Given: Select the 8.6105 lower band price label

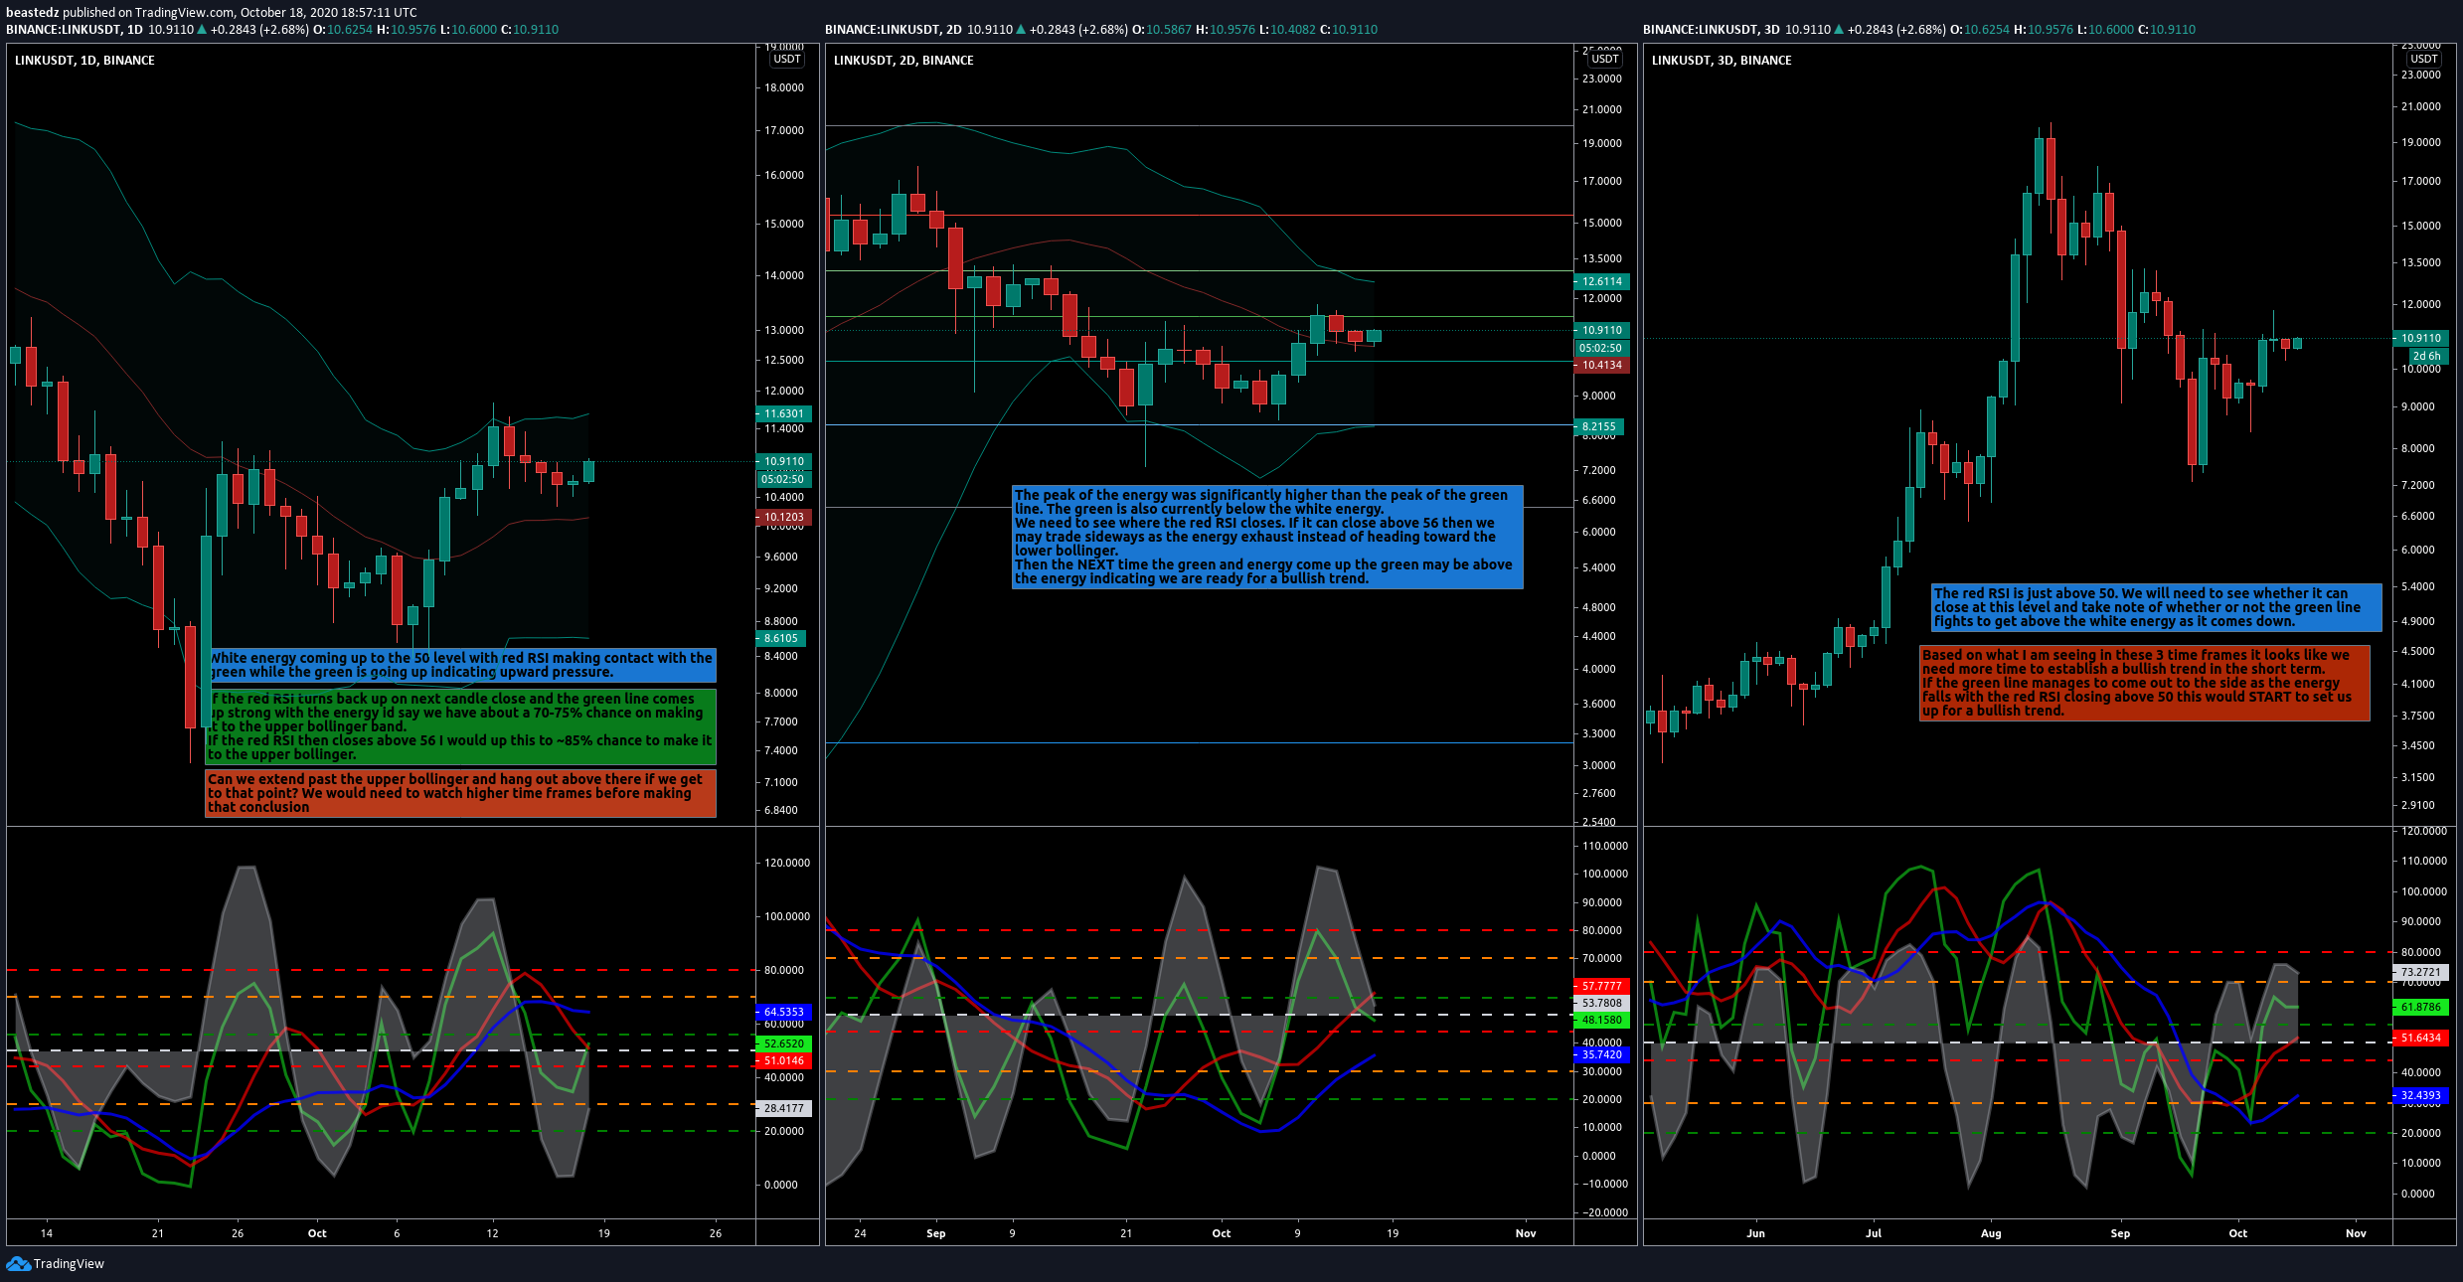Looking at the screenshot, I should click(781, 638).
